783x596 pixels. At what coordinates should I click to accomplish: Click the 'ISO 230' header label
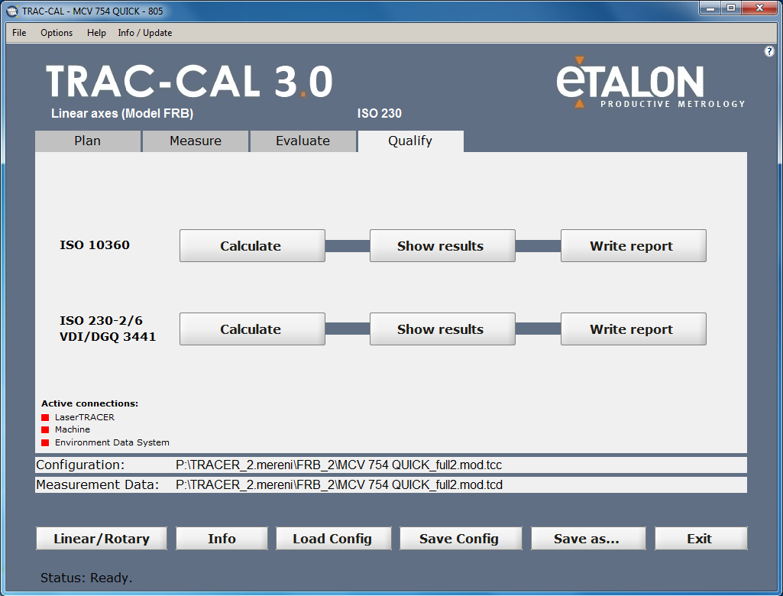pos(380,113)
